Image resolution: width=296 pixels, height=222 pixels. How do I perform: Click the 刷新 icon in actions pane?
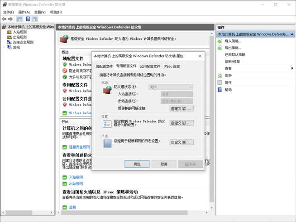pyautogui.click(x=220, y=76)
